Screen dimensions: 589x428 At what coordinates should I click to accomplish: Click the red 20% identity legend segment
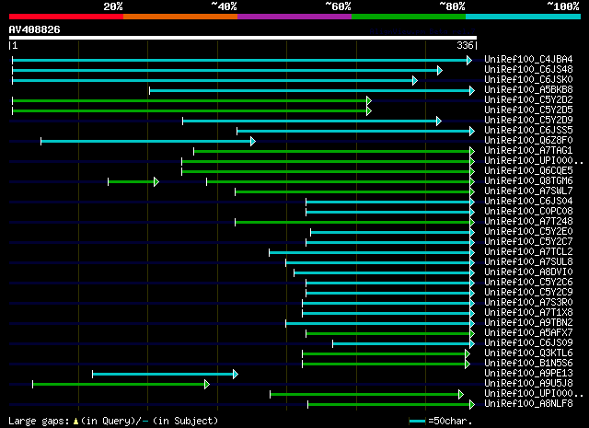click(x=66, y=17)
